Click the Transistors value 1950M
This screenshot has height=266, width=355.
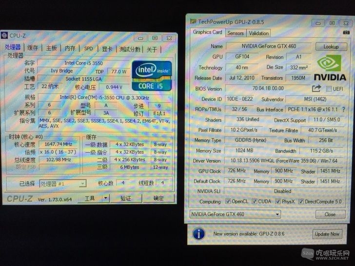point(298,78)
